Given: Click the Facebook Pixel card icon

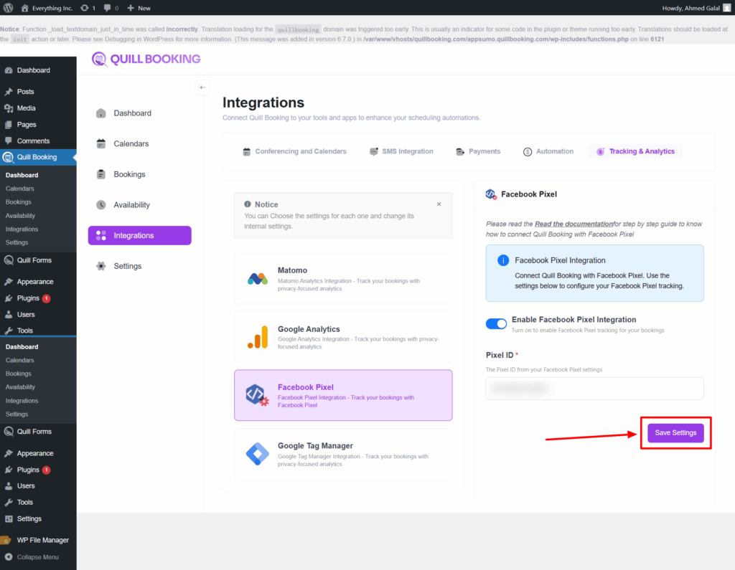Looking at the screenshot, I should pos(257,395).
